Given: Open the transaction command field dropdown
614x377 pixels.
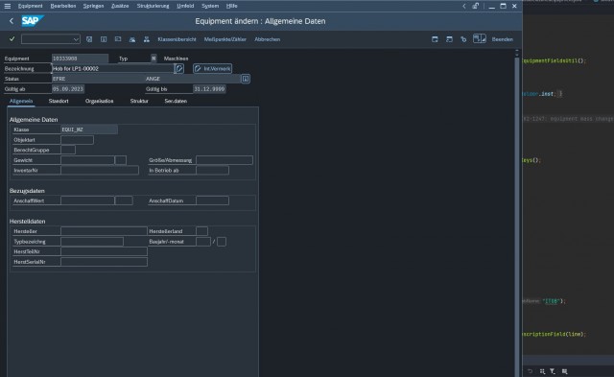Looking at the screenshot, I should coord(76,39).
